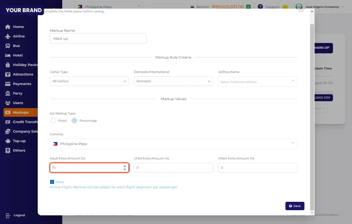
Task: Expand the Domestic/International dropdown
Action: [173, 81]
